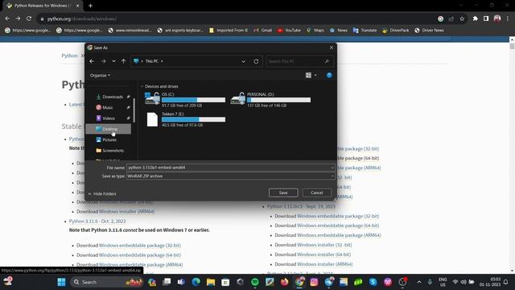Go up one folder level in Save As
Image resolution: width=515 pixels, height=290 pixels.
[x=123, y=61]
